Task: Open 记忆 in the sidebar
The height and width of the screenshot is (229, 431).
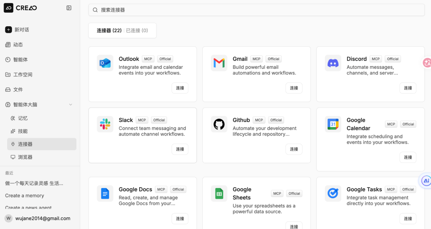Action: coord(23,118)
